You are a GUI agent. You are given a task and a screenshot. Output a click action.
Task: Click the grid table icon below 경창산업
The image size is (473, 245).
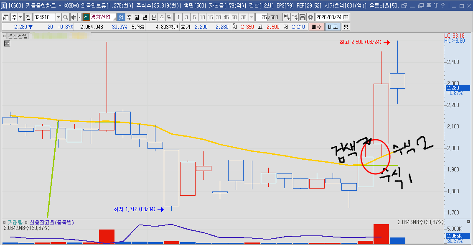[x=7, y=43]
